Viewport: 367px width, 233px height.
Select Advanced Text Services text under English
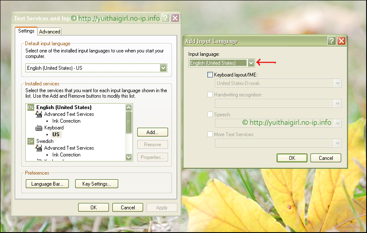[69, 114]
